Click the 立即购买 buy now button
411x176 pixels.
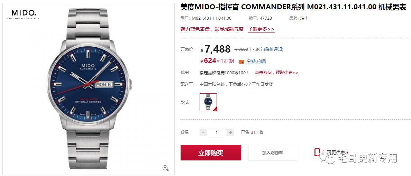[x=211, y=153]
